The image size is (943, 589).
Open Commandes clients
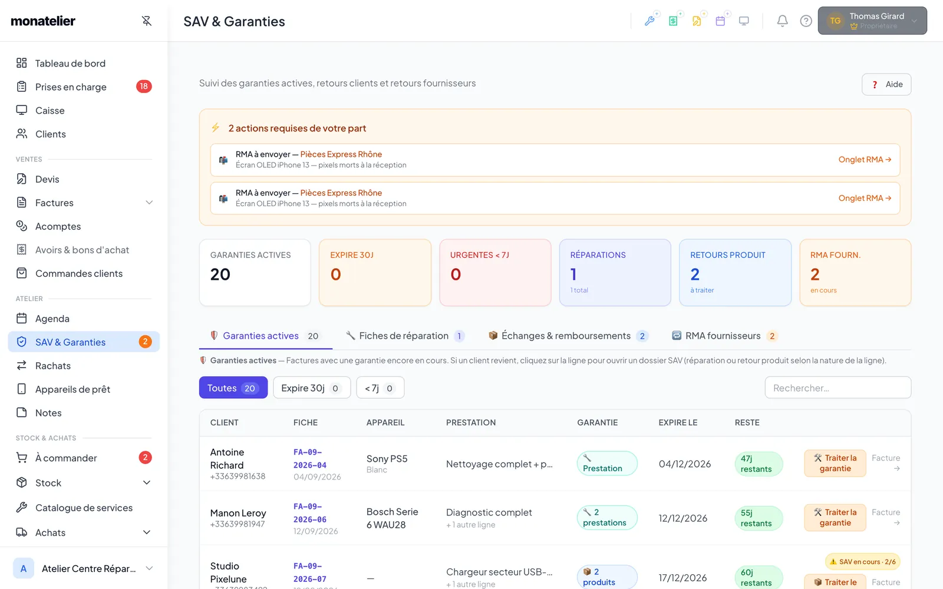pyautogui.click(x=84, y=273)
